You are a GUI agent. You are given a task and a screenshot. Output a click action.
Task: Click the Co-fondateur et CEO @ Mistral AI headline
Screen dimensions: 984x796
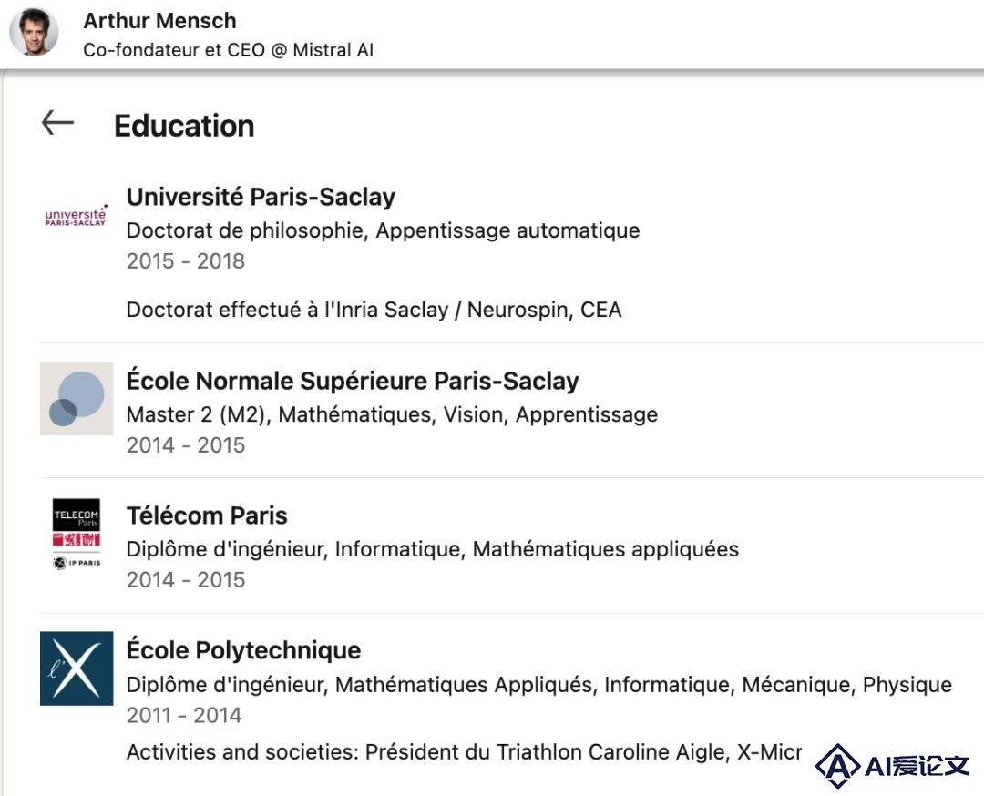(x=228, y=49)
